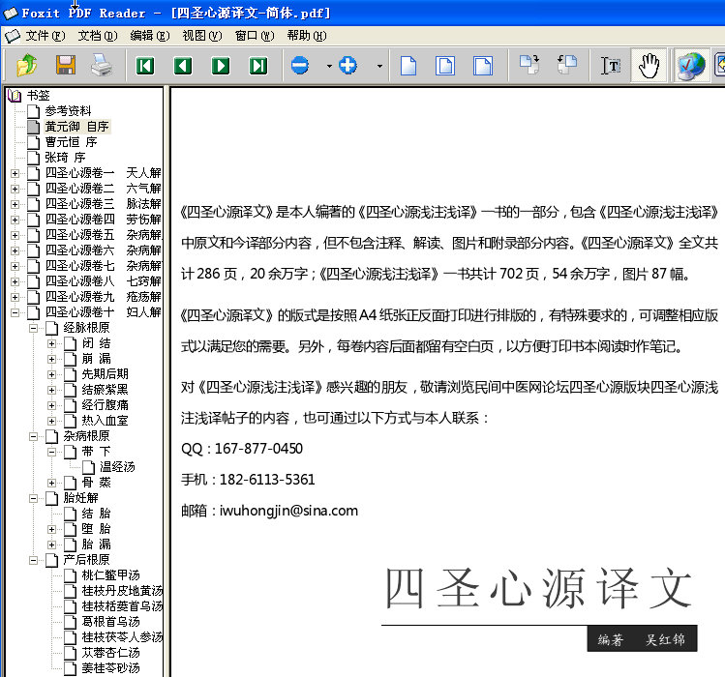Click the Save floppy disk icon
The width and height of the screenshot is (725, 677).
65,66
